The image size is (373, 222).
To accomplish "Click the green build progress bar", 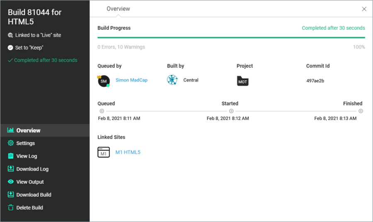I will click(x=231, y=38).
